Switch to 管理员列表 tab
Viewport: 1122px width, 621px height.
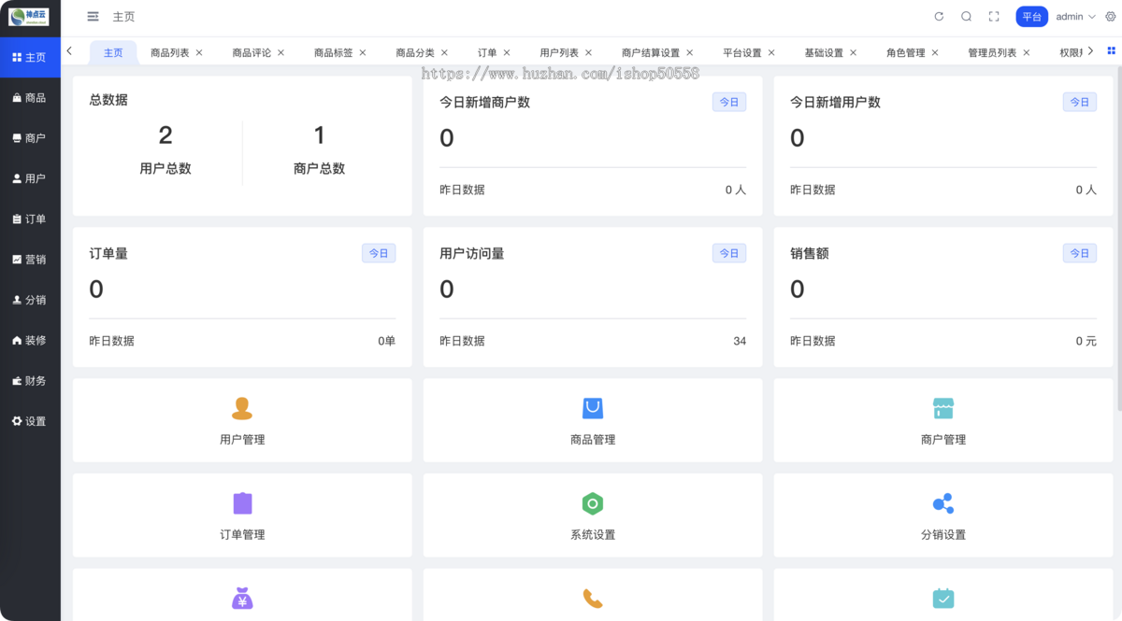(x=992, y=53)
